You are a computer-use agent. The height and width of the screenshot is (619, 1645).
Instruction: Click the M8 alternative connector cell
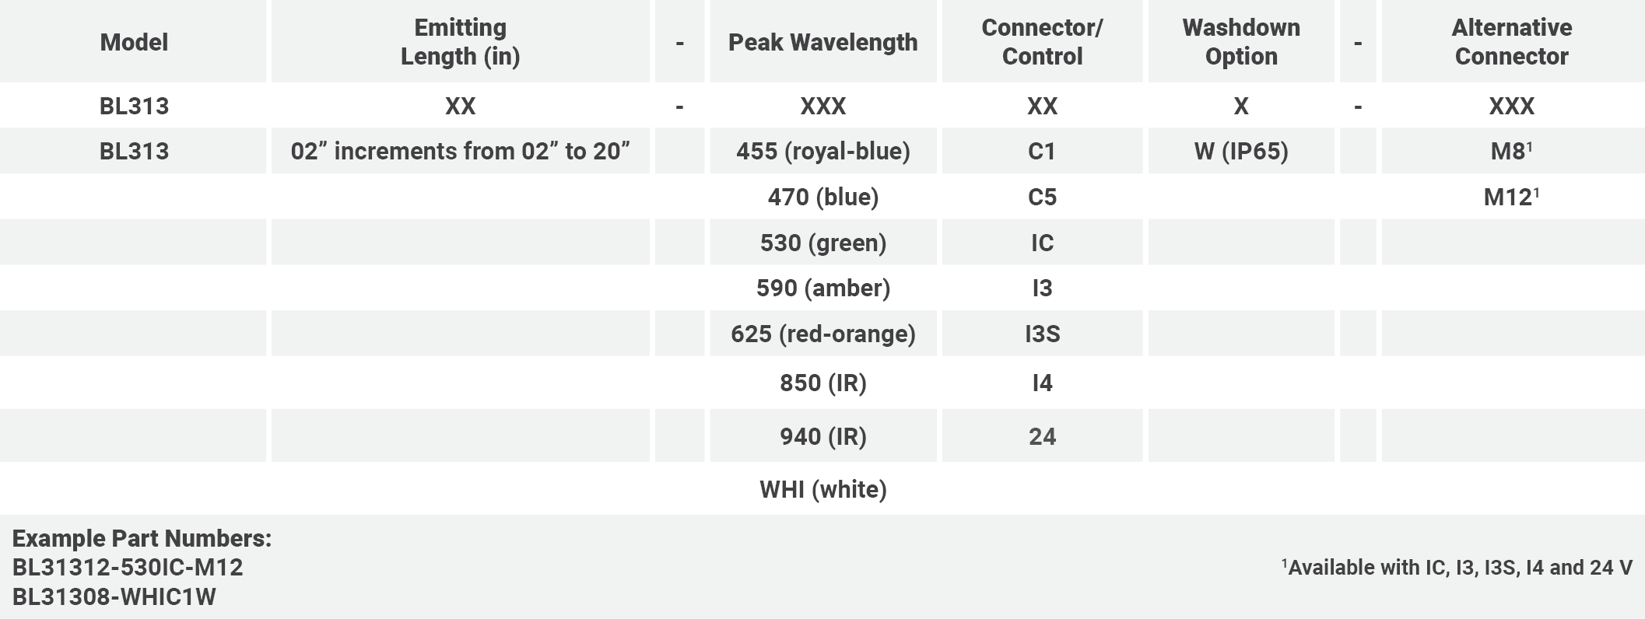(1511, 151)
